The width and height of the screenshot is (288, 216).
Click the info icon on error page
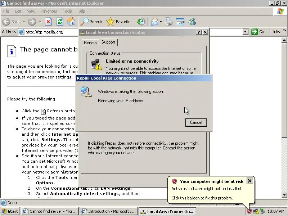click(x=12, y=51)
